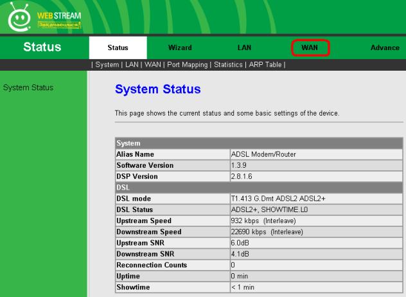This screenshot has width=406, height=297.
Task: Click the DSP Version row label
Action: [x=137, y=177]
